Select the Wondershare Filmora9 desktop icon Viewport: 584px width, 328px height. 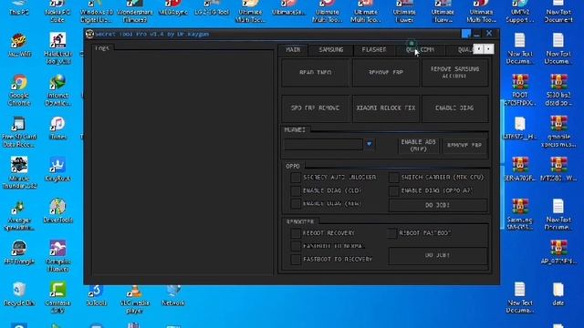(x=134, y=11)
